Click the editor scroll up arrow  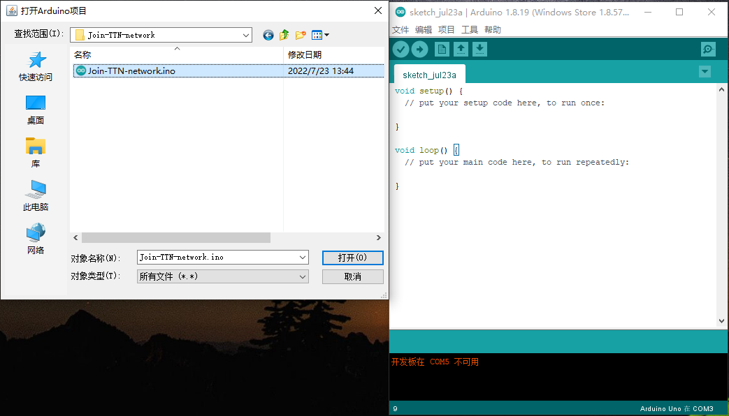721,89
